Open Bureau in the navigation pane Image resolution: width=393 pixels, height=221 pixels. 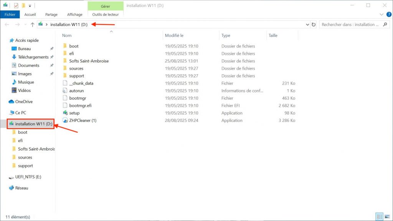pyautogui.click(x=24, y=49)
